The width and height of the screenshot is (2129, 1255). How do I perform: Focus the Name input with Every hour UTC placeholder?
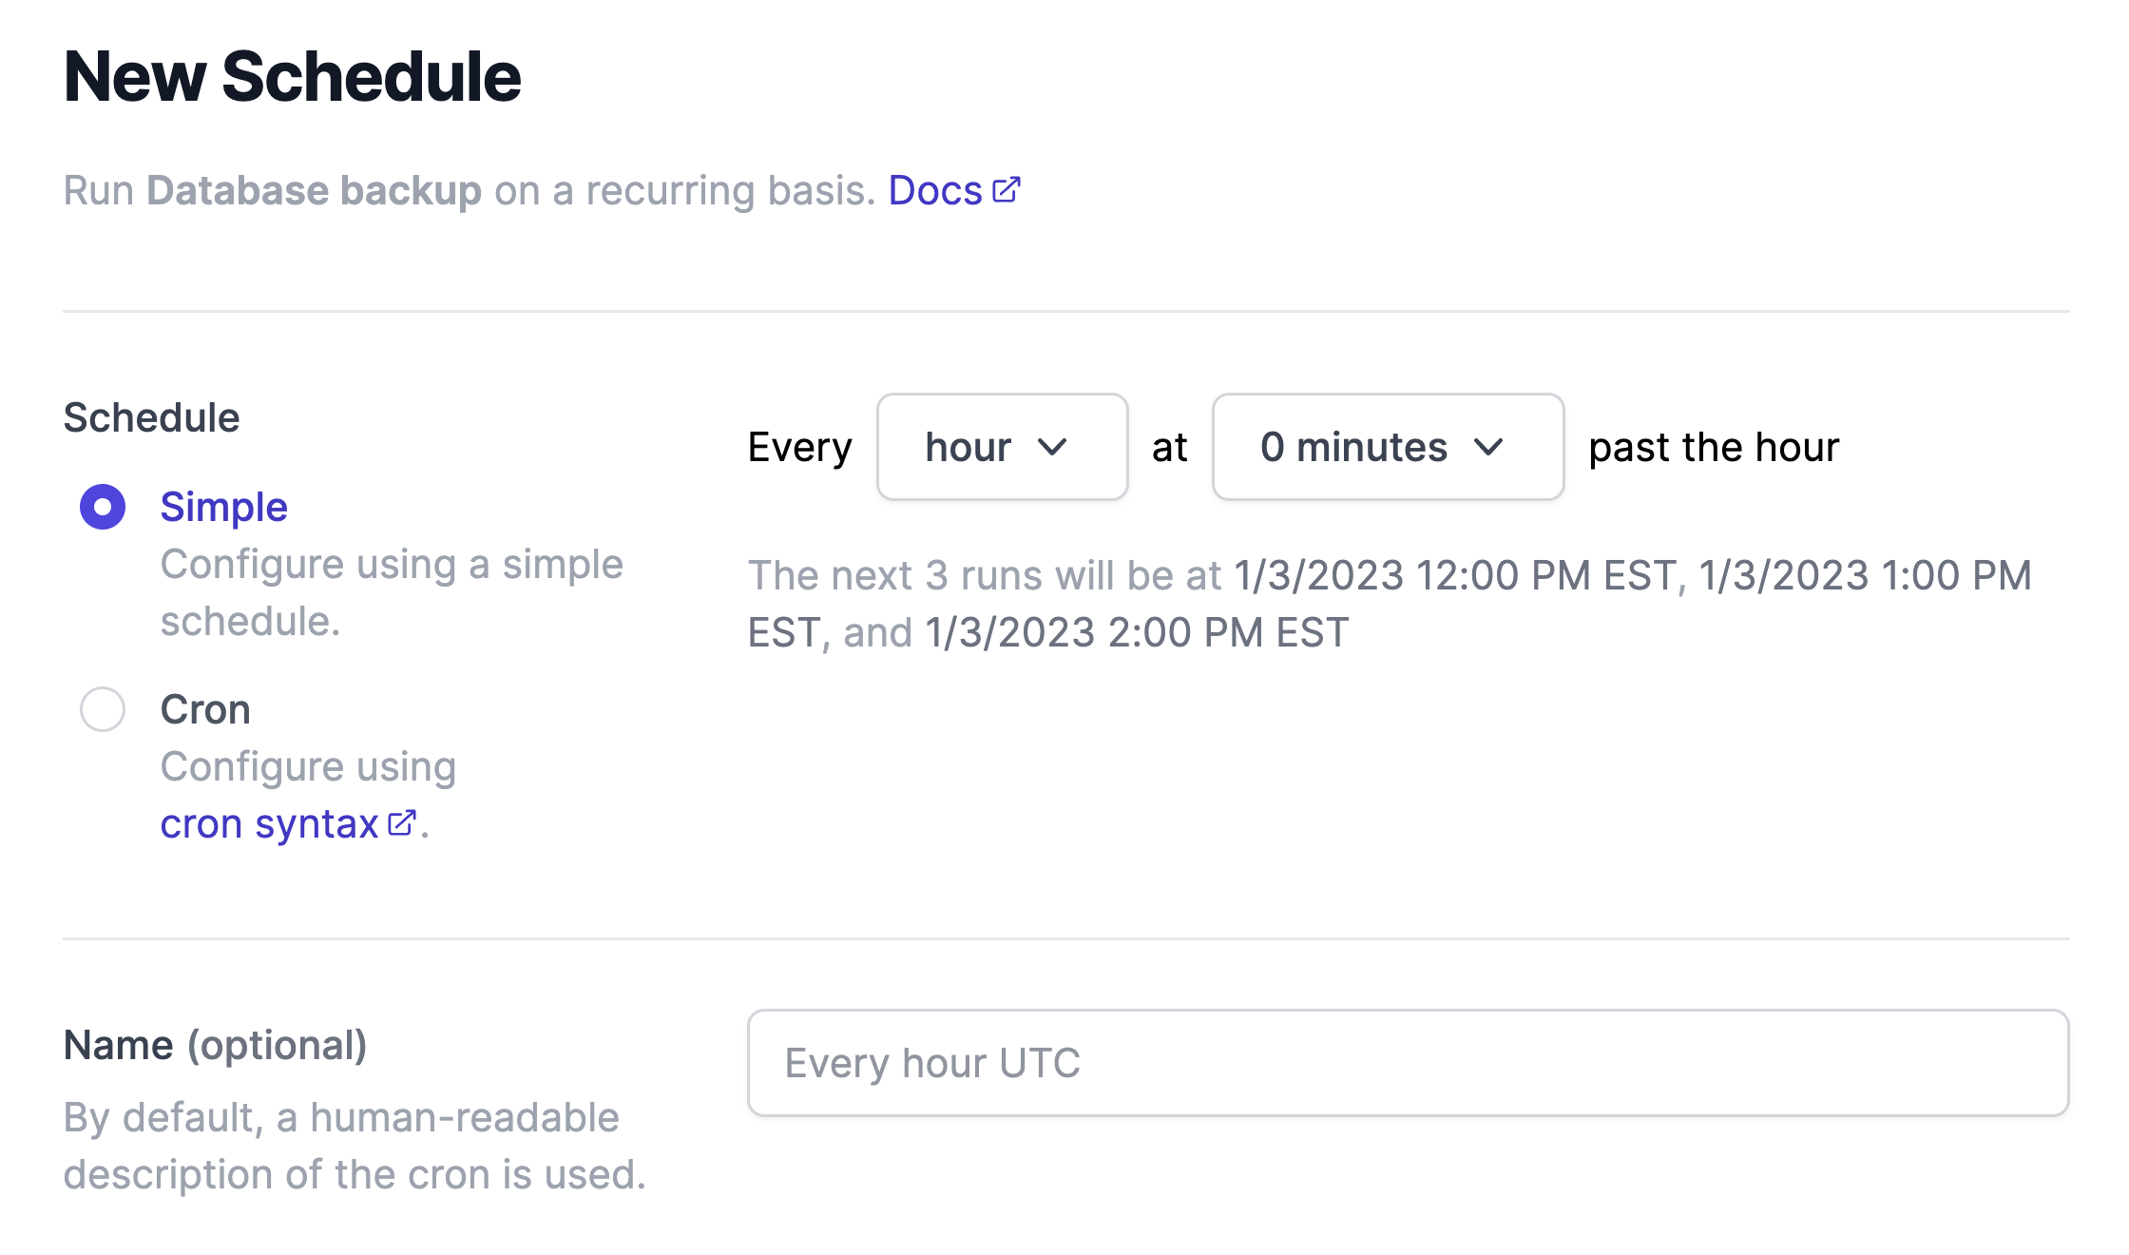tap(1409, 1063)
